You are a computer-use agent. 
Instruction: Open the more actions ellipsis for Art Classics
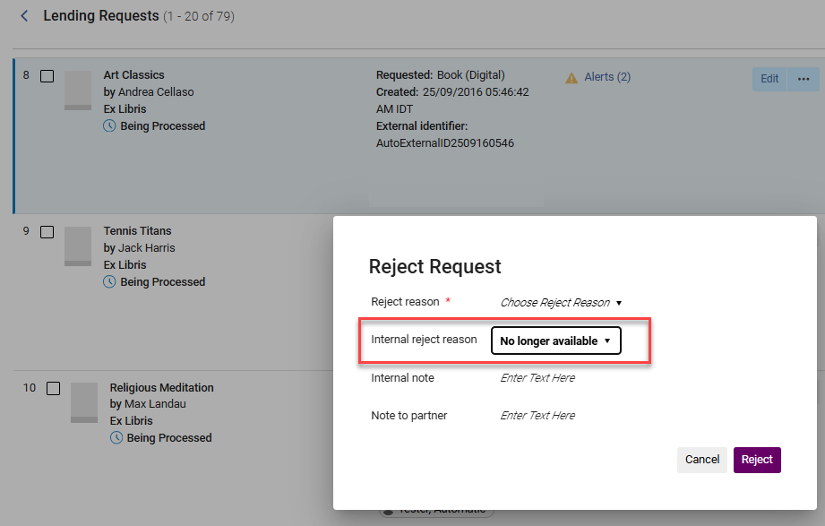[803, 79]
